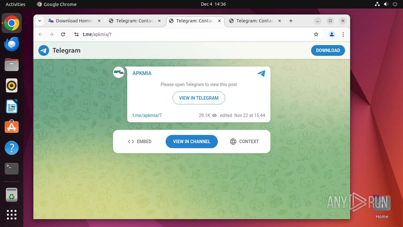The width and height of the screenshot is (403, 227).
Task: Open the Files manager in the dock
Action: coord(12,65)
